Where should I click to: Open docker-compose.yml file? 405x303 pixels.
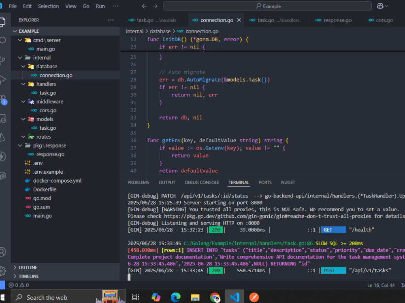tap(65, 181)
